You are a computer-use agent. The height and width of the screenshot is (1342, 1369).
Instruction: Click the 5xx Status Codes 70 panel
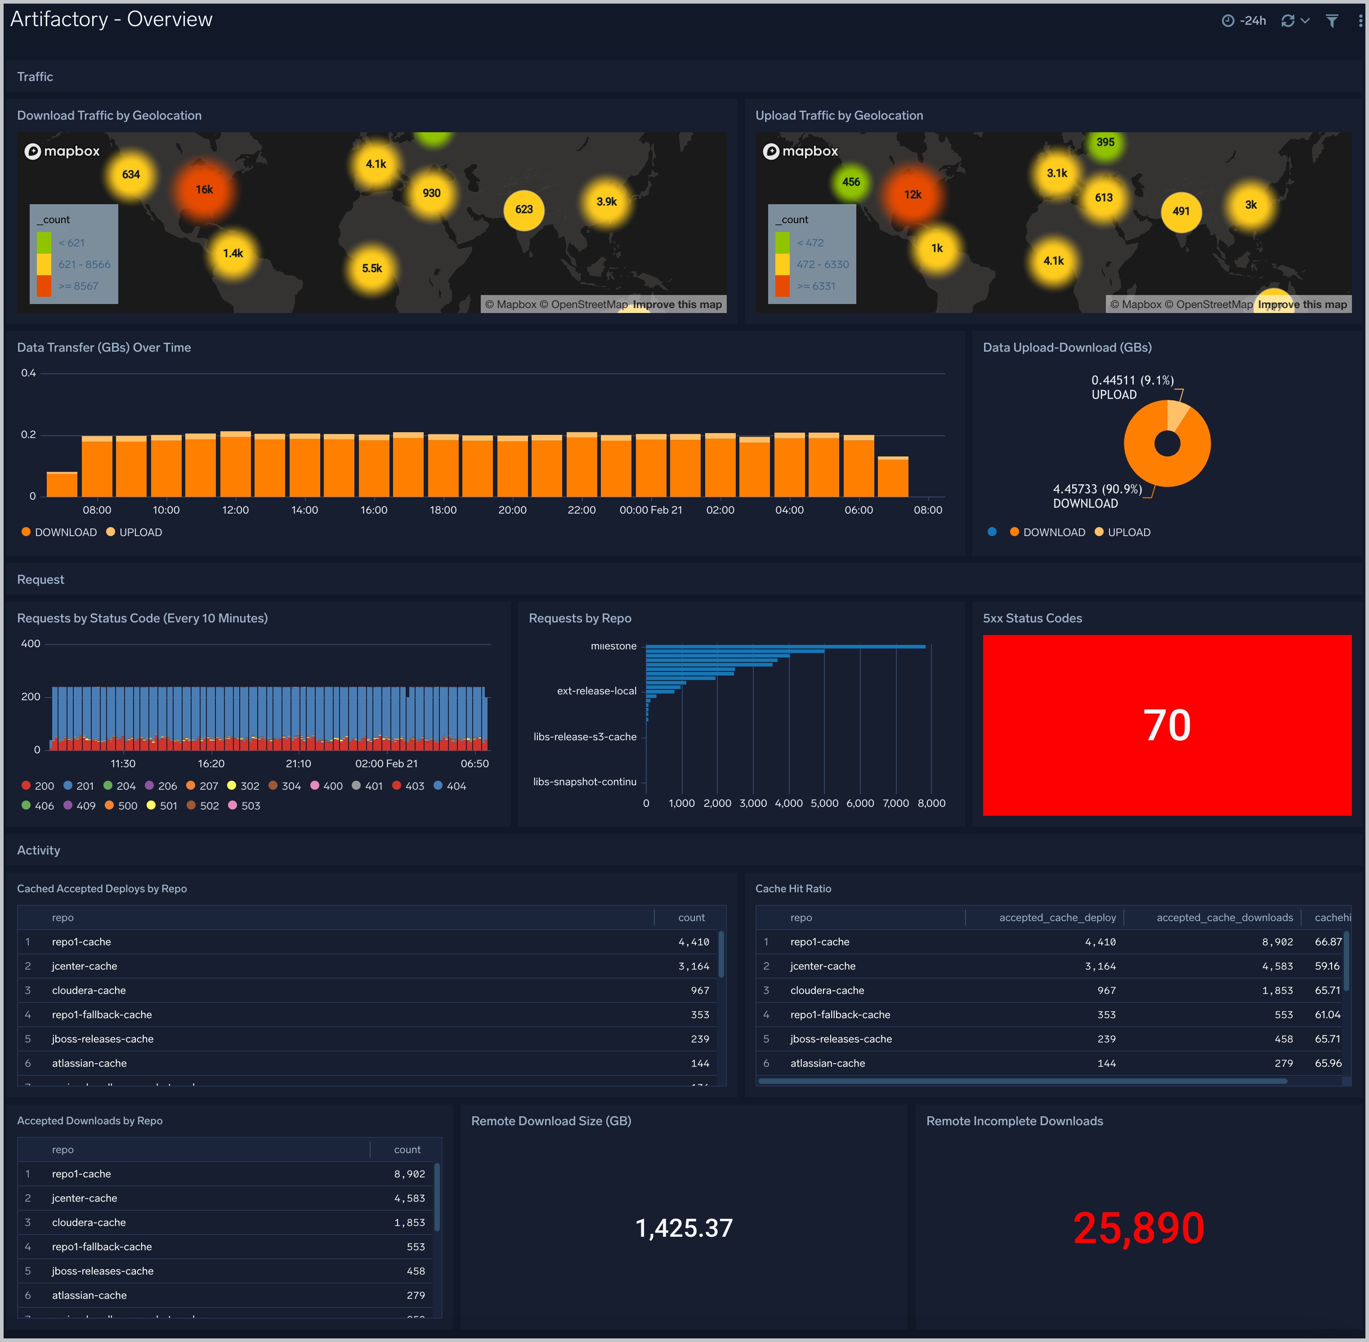pos(1167,725)
